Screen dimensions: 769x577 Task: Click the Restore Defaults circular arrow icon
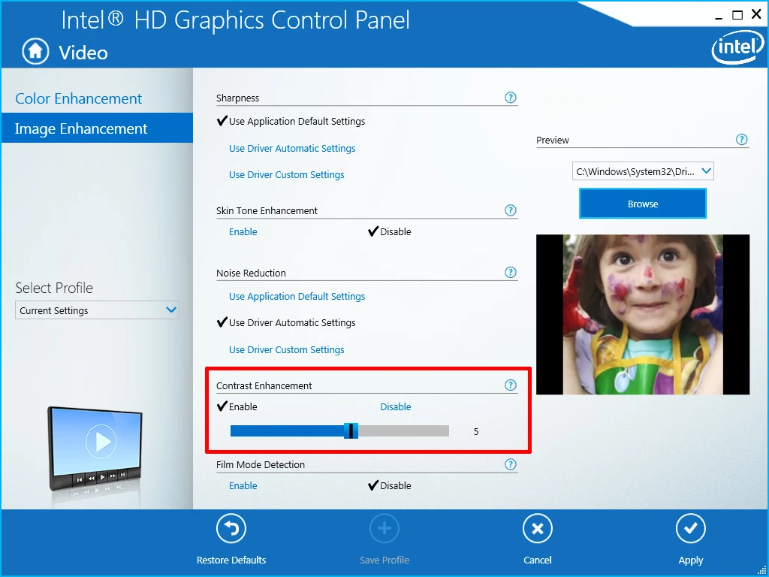[231, 529]
